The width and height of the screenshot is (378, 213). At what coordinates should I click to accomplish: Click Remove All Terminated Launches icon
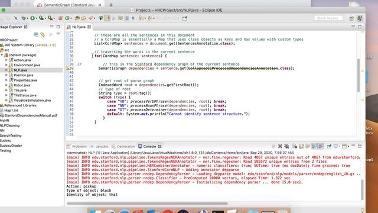click(286, 146)
